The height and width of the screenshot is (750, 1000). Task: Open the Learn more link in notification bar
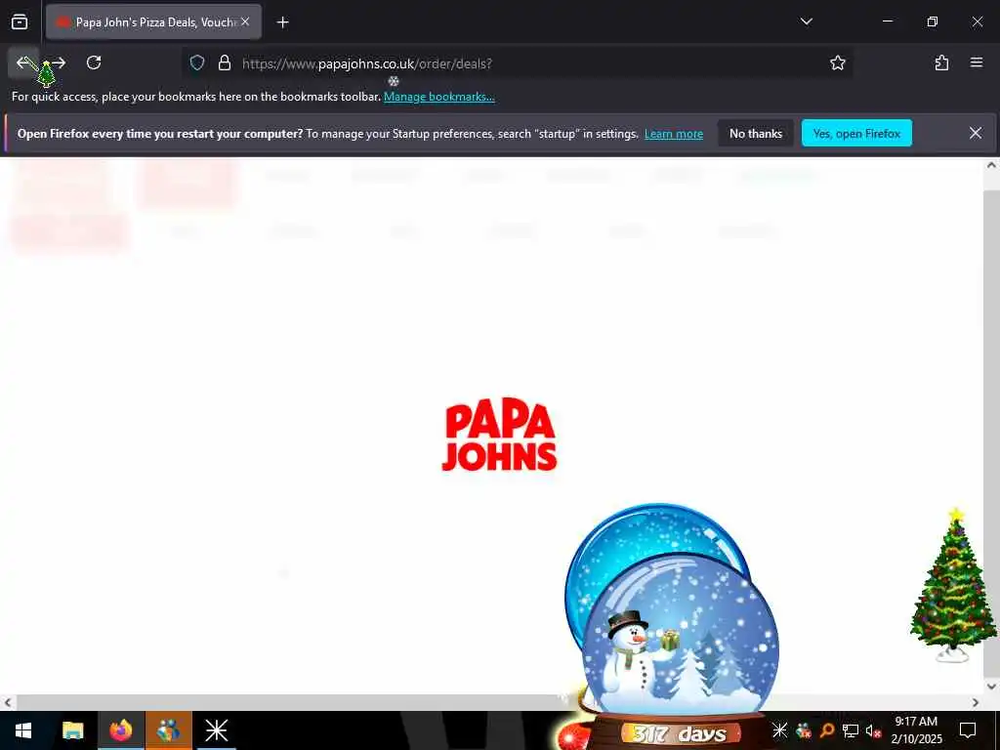[x=674, y=134]
